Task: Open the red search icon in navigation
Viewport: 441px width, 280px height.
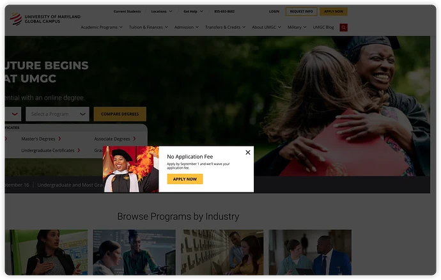Action: 343,27
